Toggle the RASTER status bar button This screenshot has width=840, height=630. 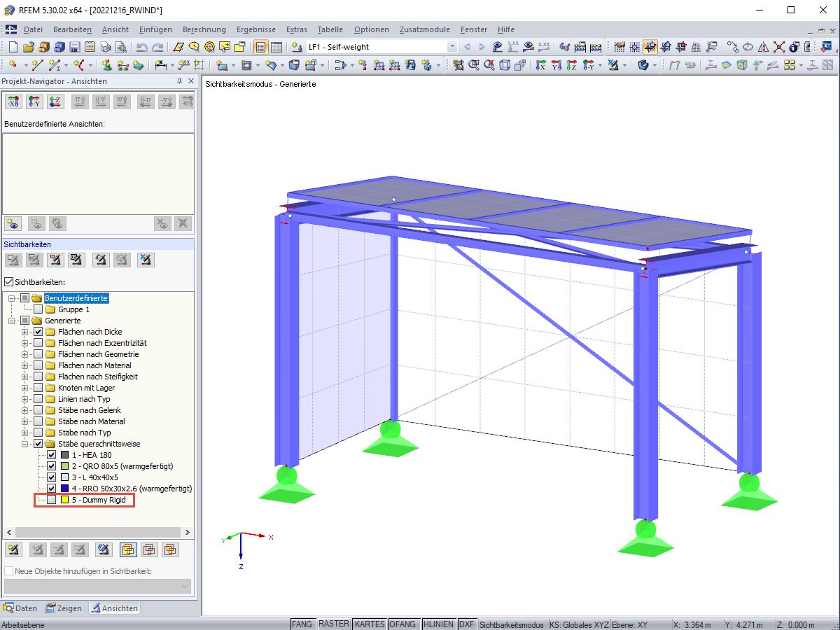coord(334,624)
